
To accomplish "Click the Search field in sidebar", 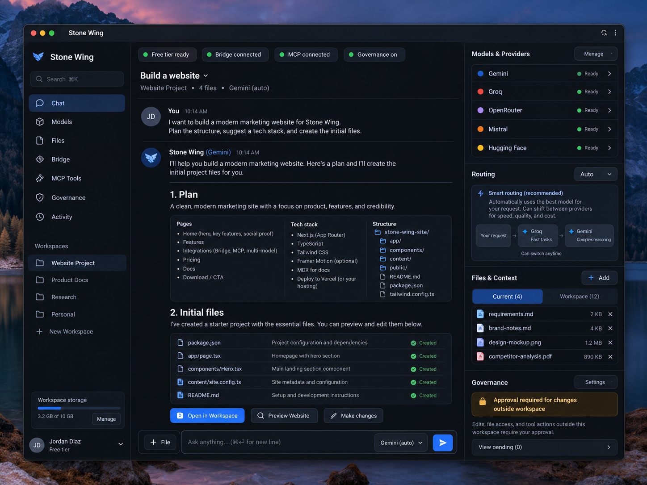I will click(x=77, y=79).
